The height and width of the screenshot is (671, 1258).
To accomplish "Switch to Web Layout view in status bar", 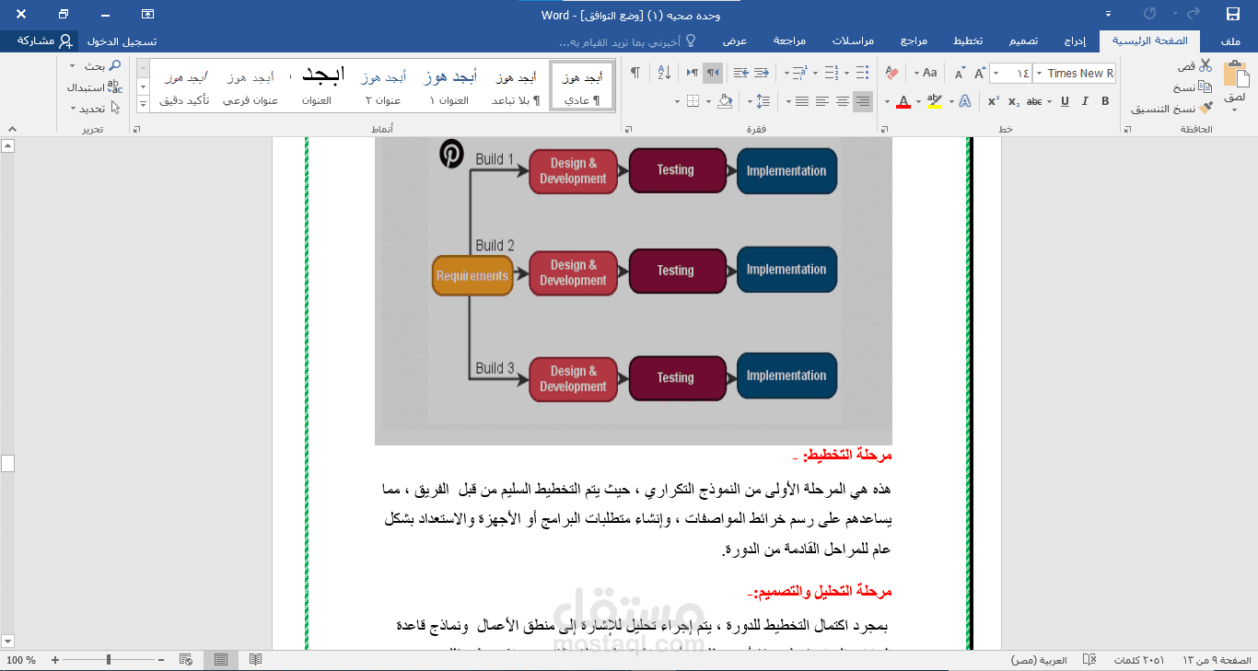I will (187, 659).
